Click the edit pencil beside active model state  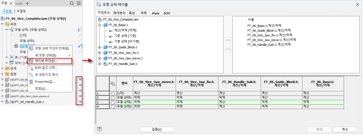[80, 46]
